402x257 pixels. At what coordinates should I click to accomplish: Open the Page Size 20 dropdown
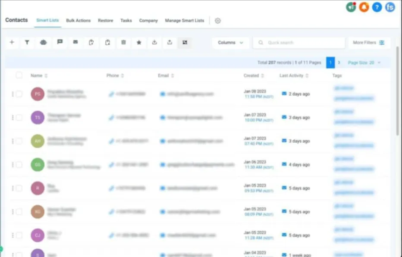pyautogui.click(x=364, y=63)
